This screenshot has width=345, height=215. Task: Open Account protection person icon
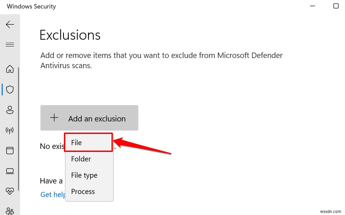[10, 110]
